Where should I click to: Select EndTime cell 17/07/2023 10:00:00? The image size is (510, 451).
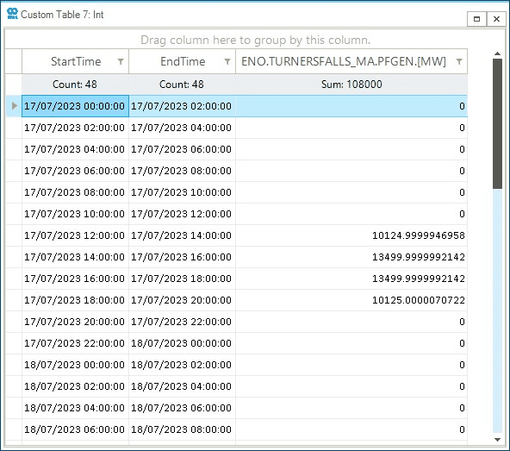[x=182, y=192]
